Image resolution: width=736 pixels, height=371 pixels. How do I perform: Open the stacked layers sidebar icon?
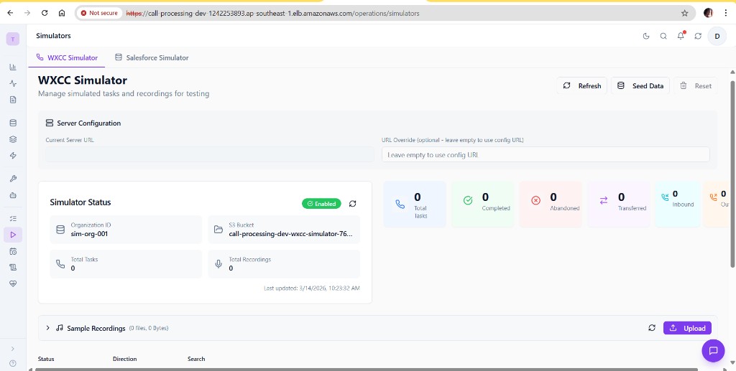(13, 139)
